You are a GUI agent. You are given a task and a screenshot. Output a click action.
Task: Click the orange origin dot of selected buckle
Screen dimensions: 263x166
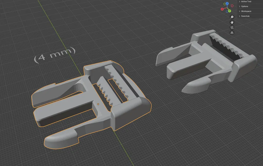[x=98, y=104]
